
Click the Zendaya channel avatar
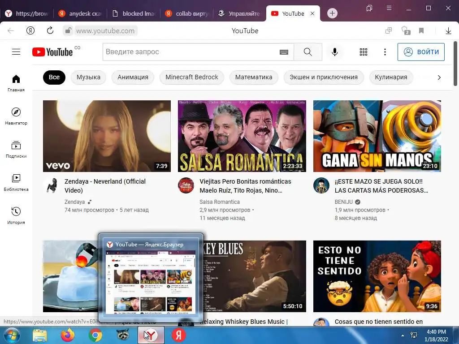[x=51, y=185]
